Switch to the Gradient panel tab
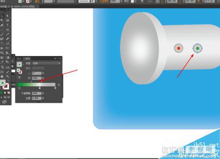The height and width of the screenshot is (159, 220). pos(27,59)
